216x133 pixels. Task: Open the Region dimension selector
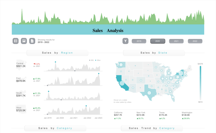click(67, 53)
